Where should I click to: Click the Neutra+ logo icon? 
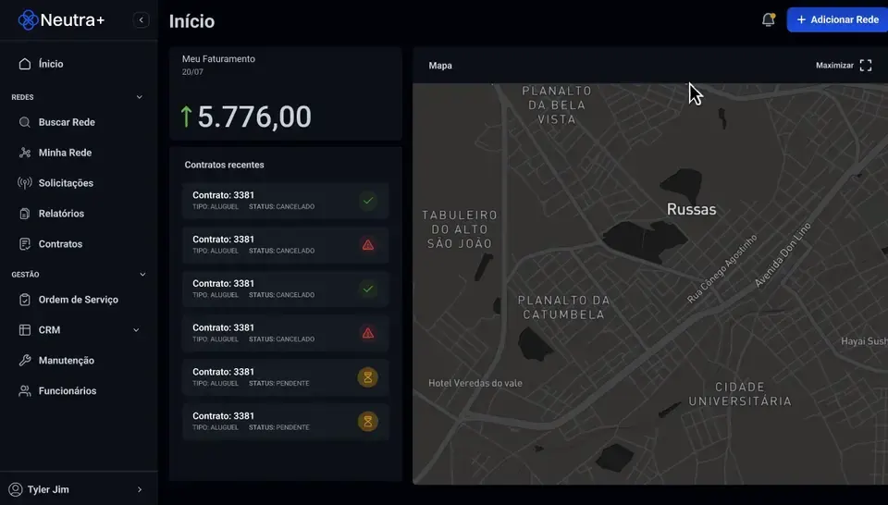coord(28,19)
